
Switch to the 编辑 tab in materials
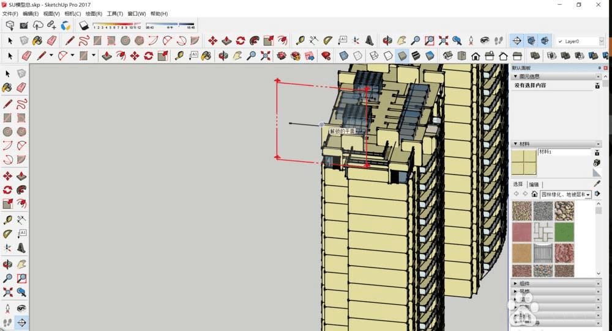(534, 184)
